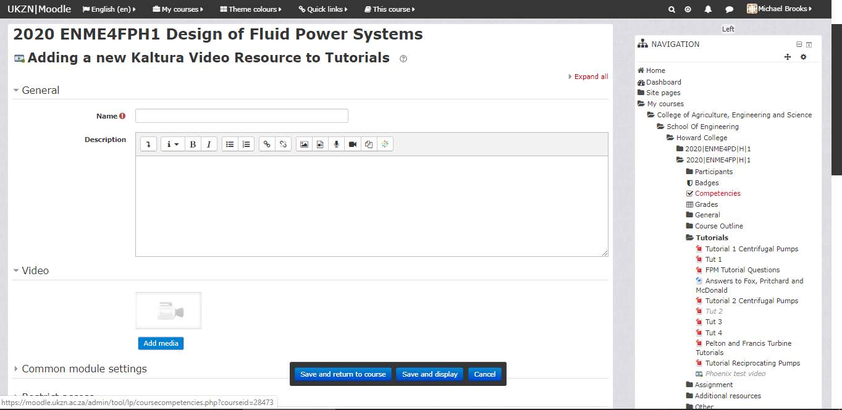842x410 pixels.
Task: Insert a link using the editor link icon
Action: click(267, 144)
